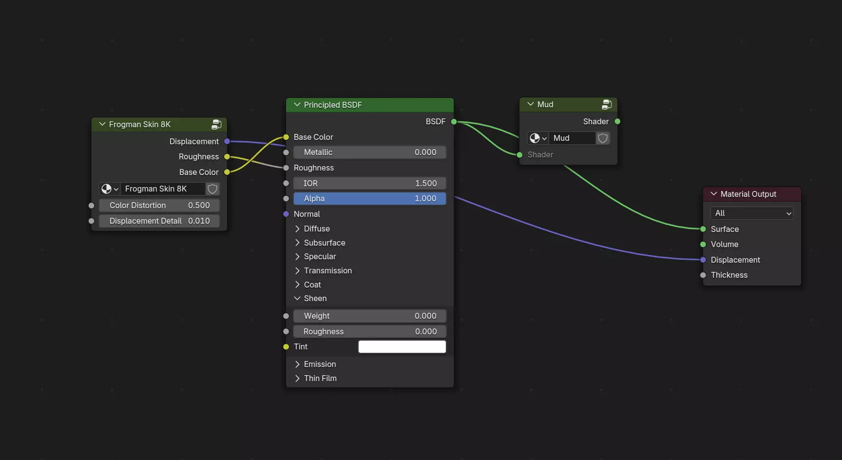This screenshot has height=460, width=842.
Task: Click the Metallic value slider
Action: coord(370,153)
